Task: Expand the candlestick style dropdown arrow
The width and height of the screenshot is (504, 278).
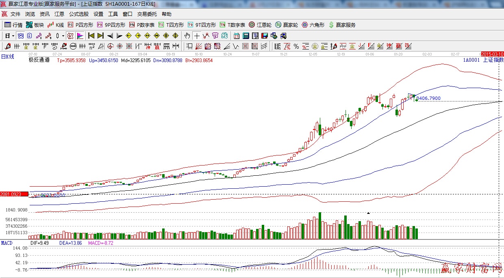Action: tap(63, 36)
